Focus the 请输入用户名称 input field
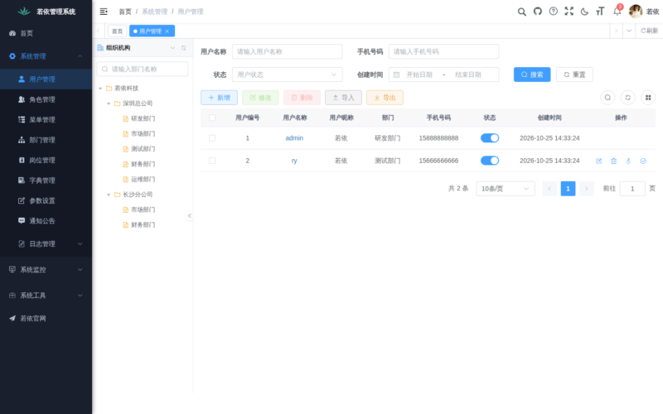This screenshot has width=663, height=414. (287, 51)
